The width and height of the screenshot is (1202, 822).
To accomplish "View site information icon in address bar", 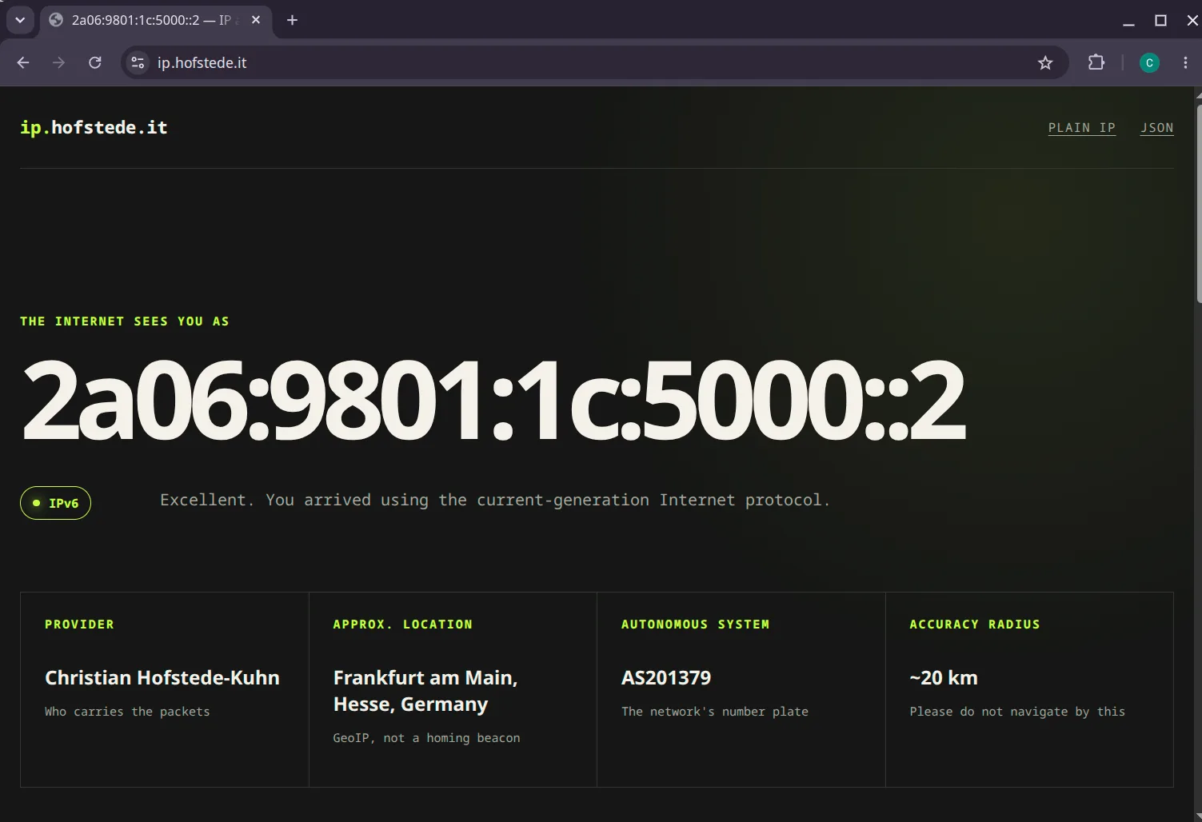I will (138, 62).
